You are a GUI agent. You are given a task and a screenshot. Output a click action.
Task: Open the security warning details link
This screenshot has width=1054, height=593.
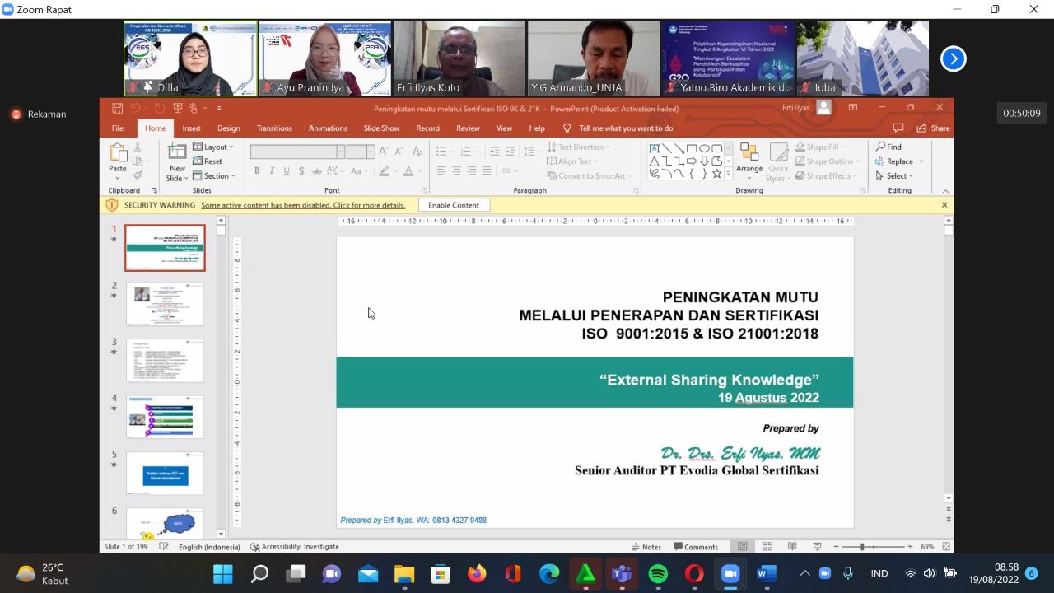pos(303,205)
